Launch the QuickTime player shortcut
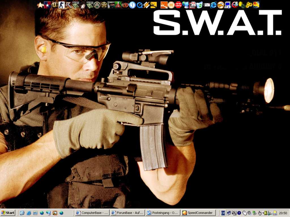Viewport: 290px width, 217px height. (139, 5)
